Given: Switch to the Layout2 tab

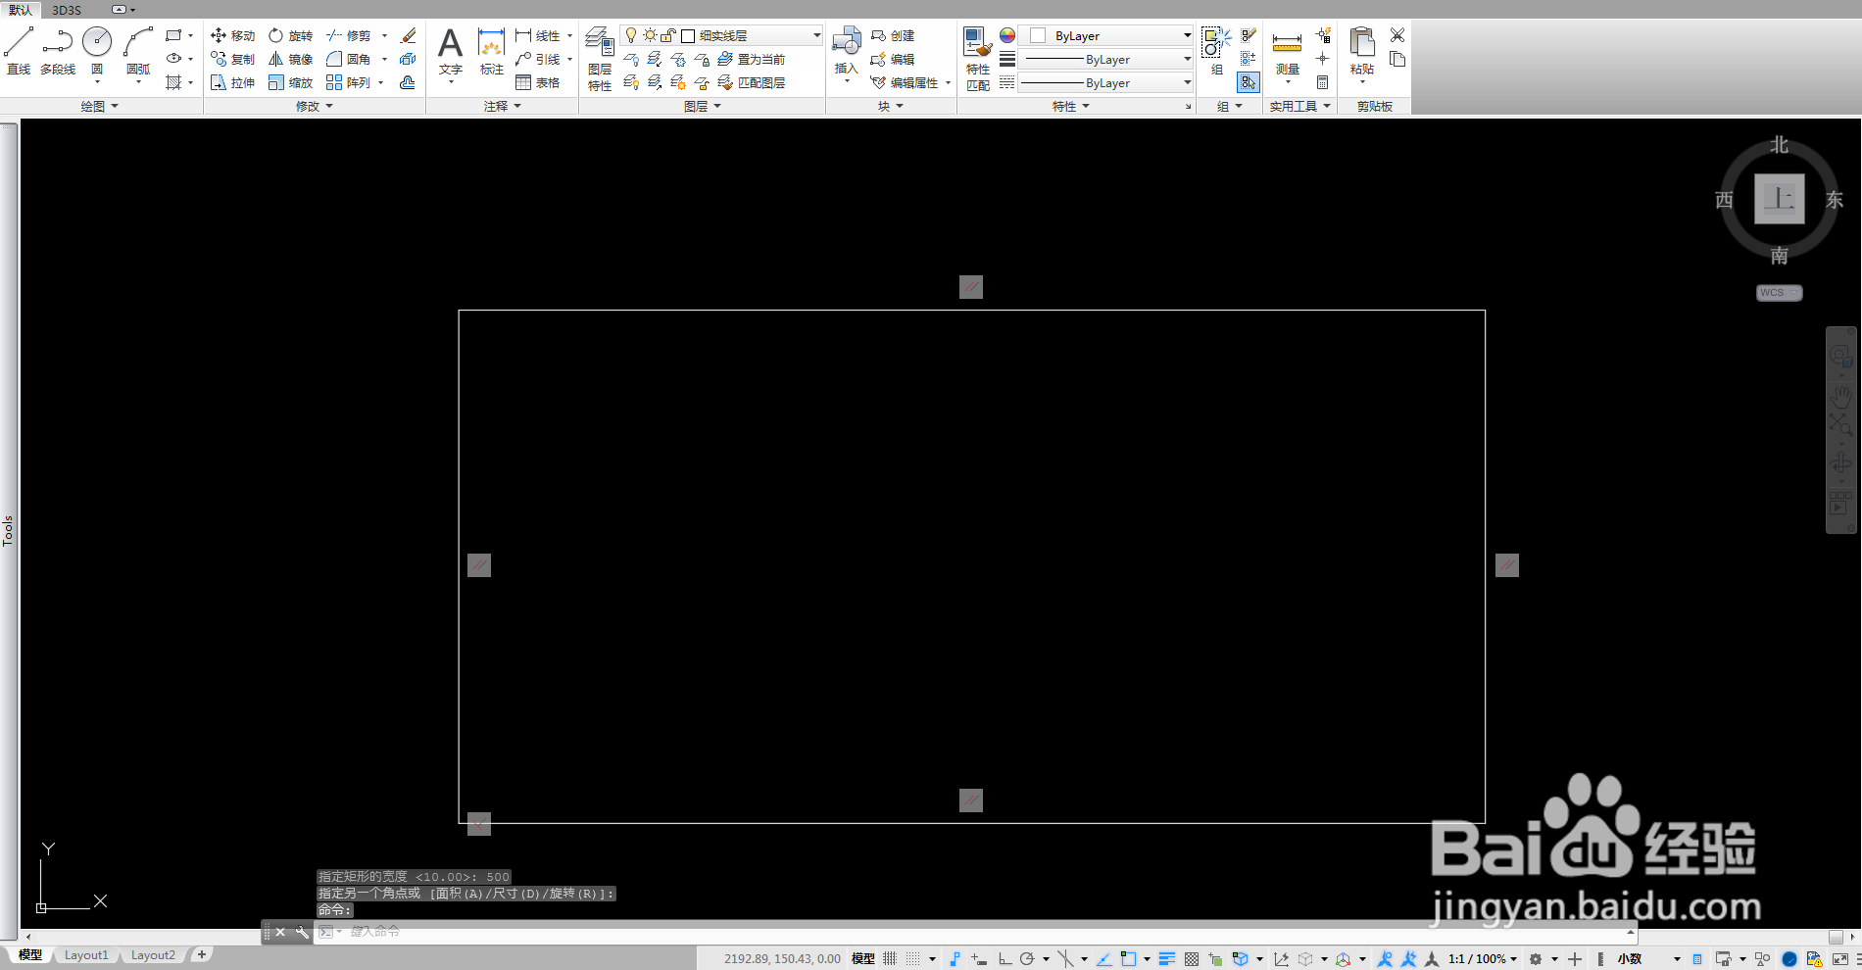Looking at the screenshot, I should click(153, 954).
